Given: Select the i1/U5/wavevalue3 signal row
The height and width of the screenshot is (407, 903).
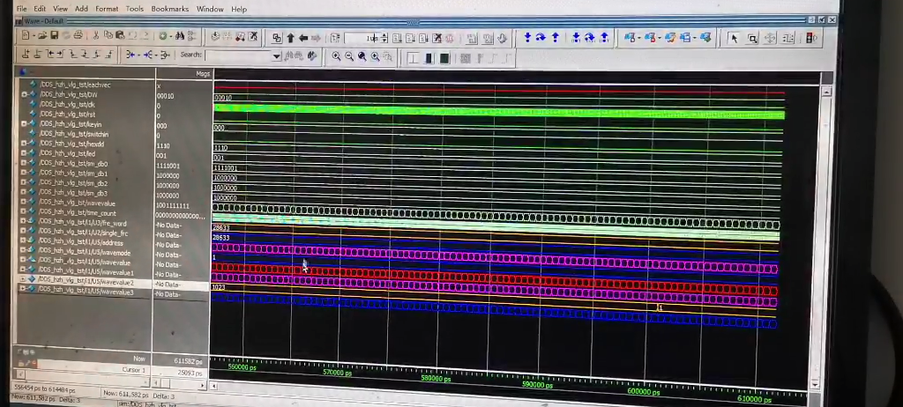Looking at the screenshot, I should (86, 292).
